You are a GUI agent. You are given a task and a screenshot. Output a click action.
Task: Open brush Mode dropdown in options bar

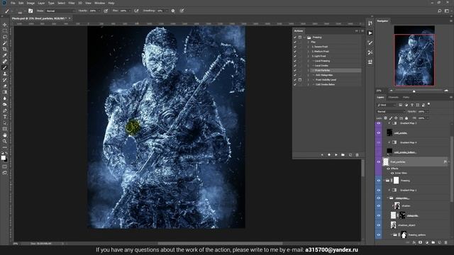pos(60,11)
